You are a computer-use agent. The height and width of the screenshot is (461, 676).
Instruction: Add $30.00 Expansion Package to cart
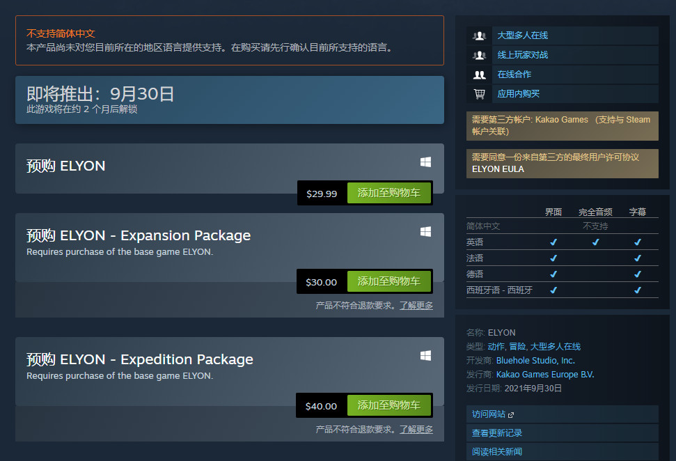[389, 281]
